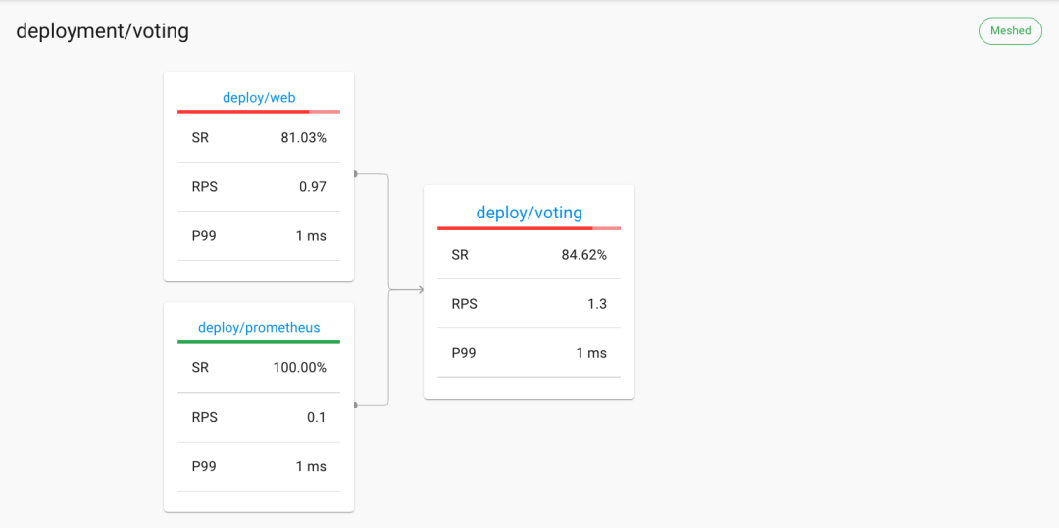
Task: Click the RPS 1.3 row in deploy/voting
Action: point(529,304)
